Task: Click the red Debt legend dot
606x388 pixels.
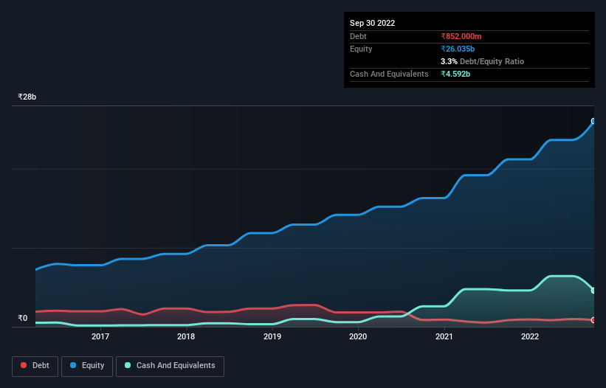Action: coord(24,365)
